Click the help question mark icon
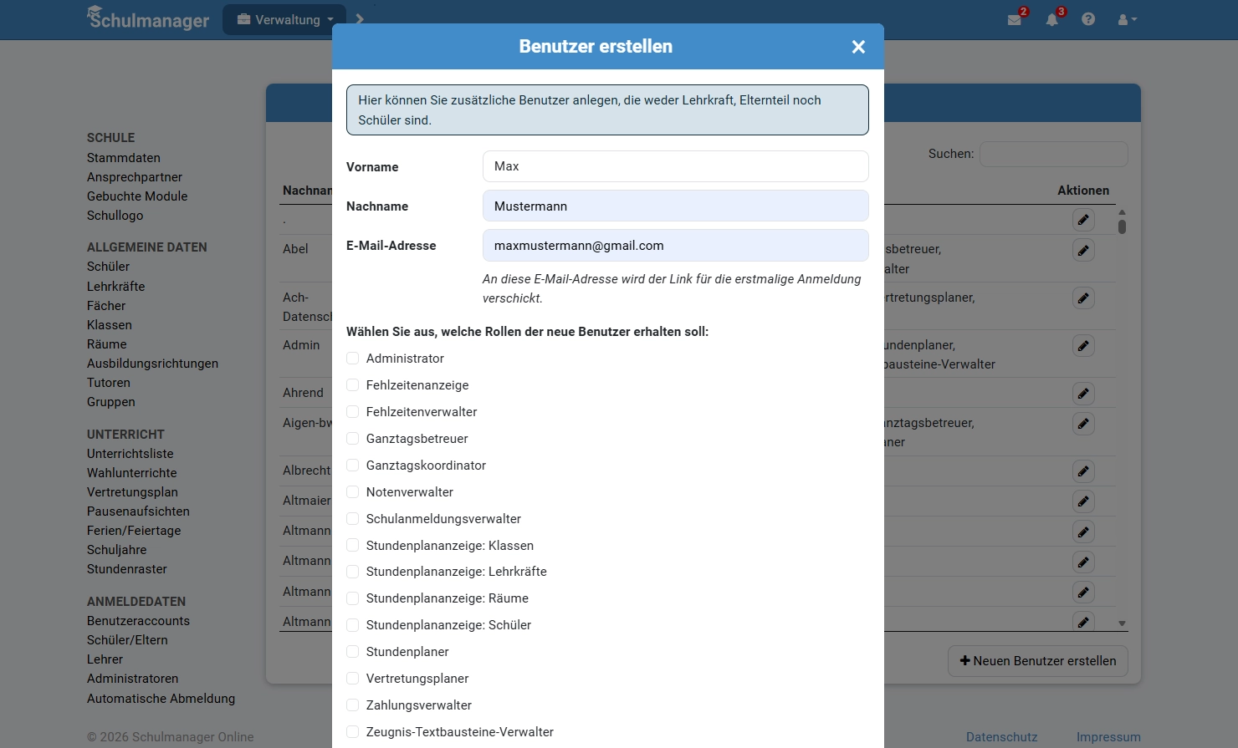Screen dimensions: 1238x748 (1088, 19)
